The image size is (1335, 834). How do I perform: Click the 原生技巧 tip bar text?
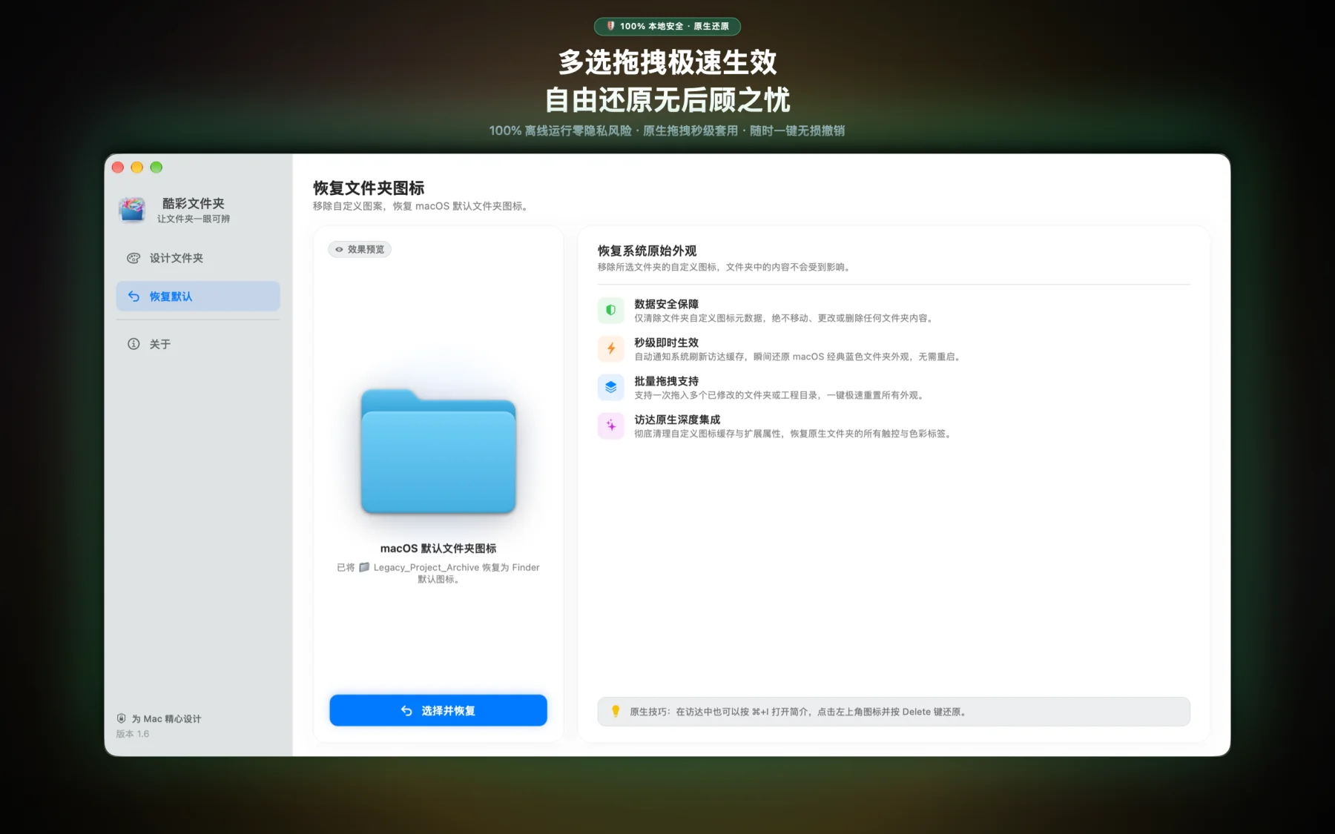tap(798, 712)
